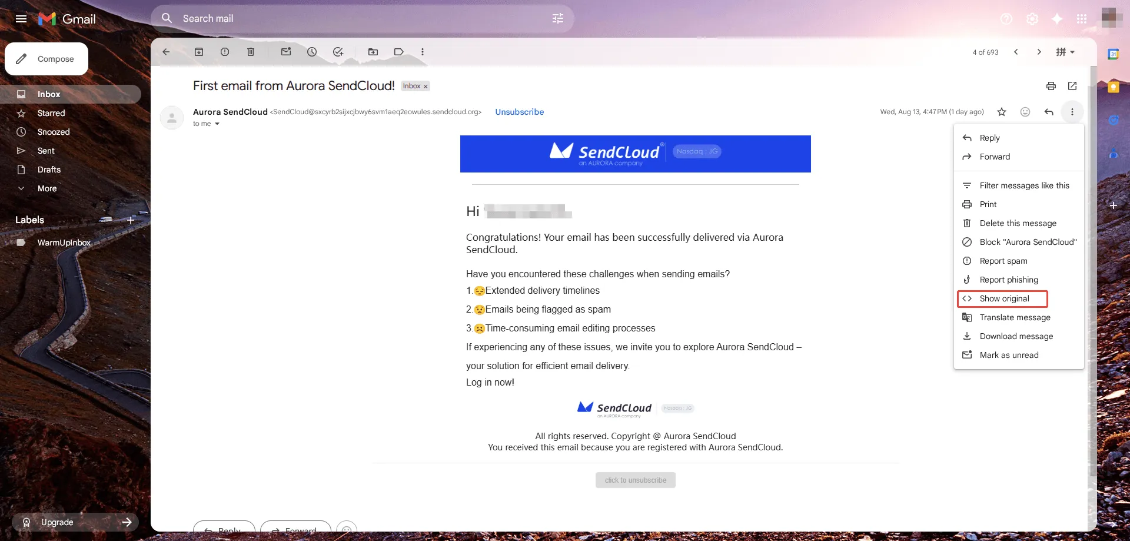
Task: Open Google apps grid
Action: [1082, 19]
